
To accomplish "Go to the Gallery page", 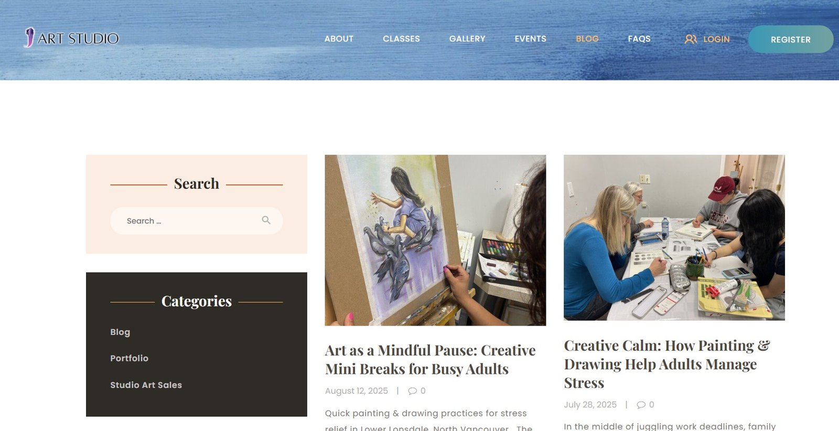I will click(467, 39).
